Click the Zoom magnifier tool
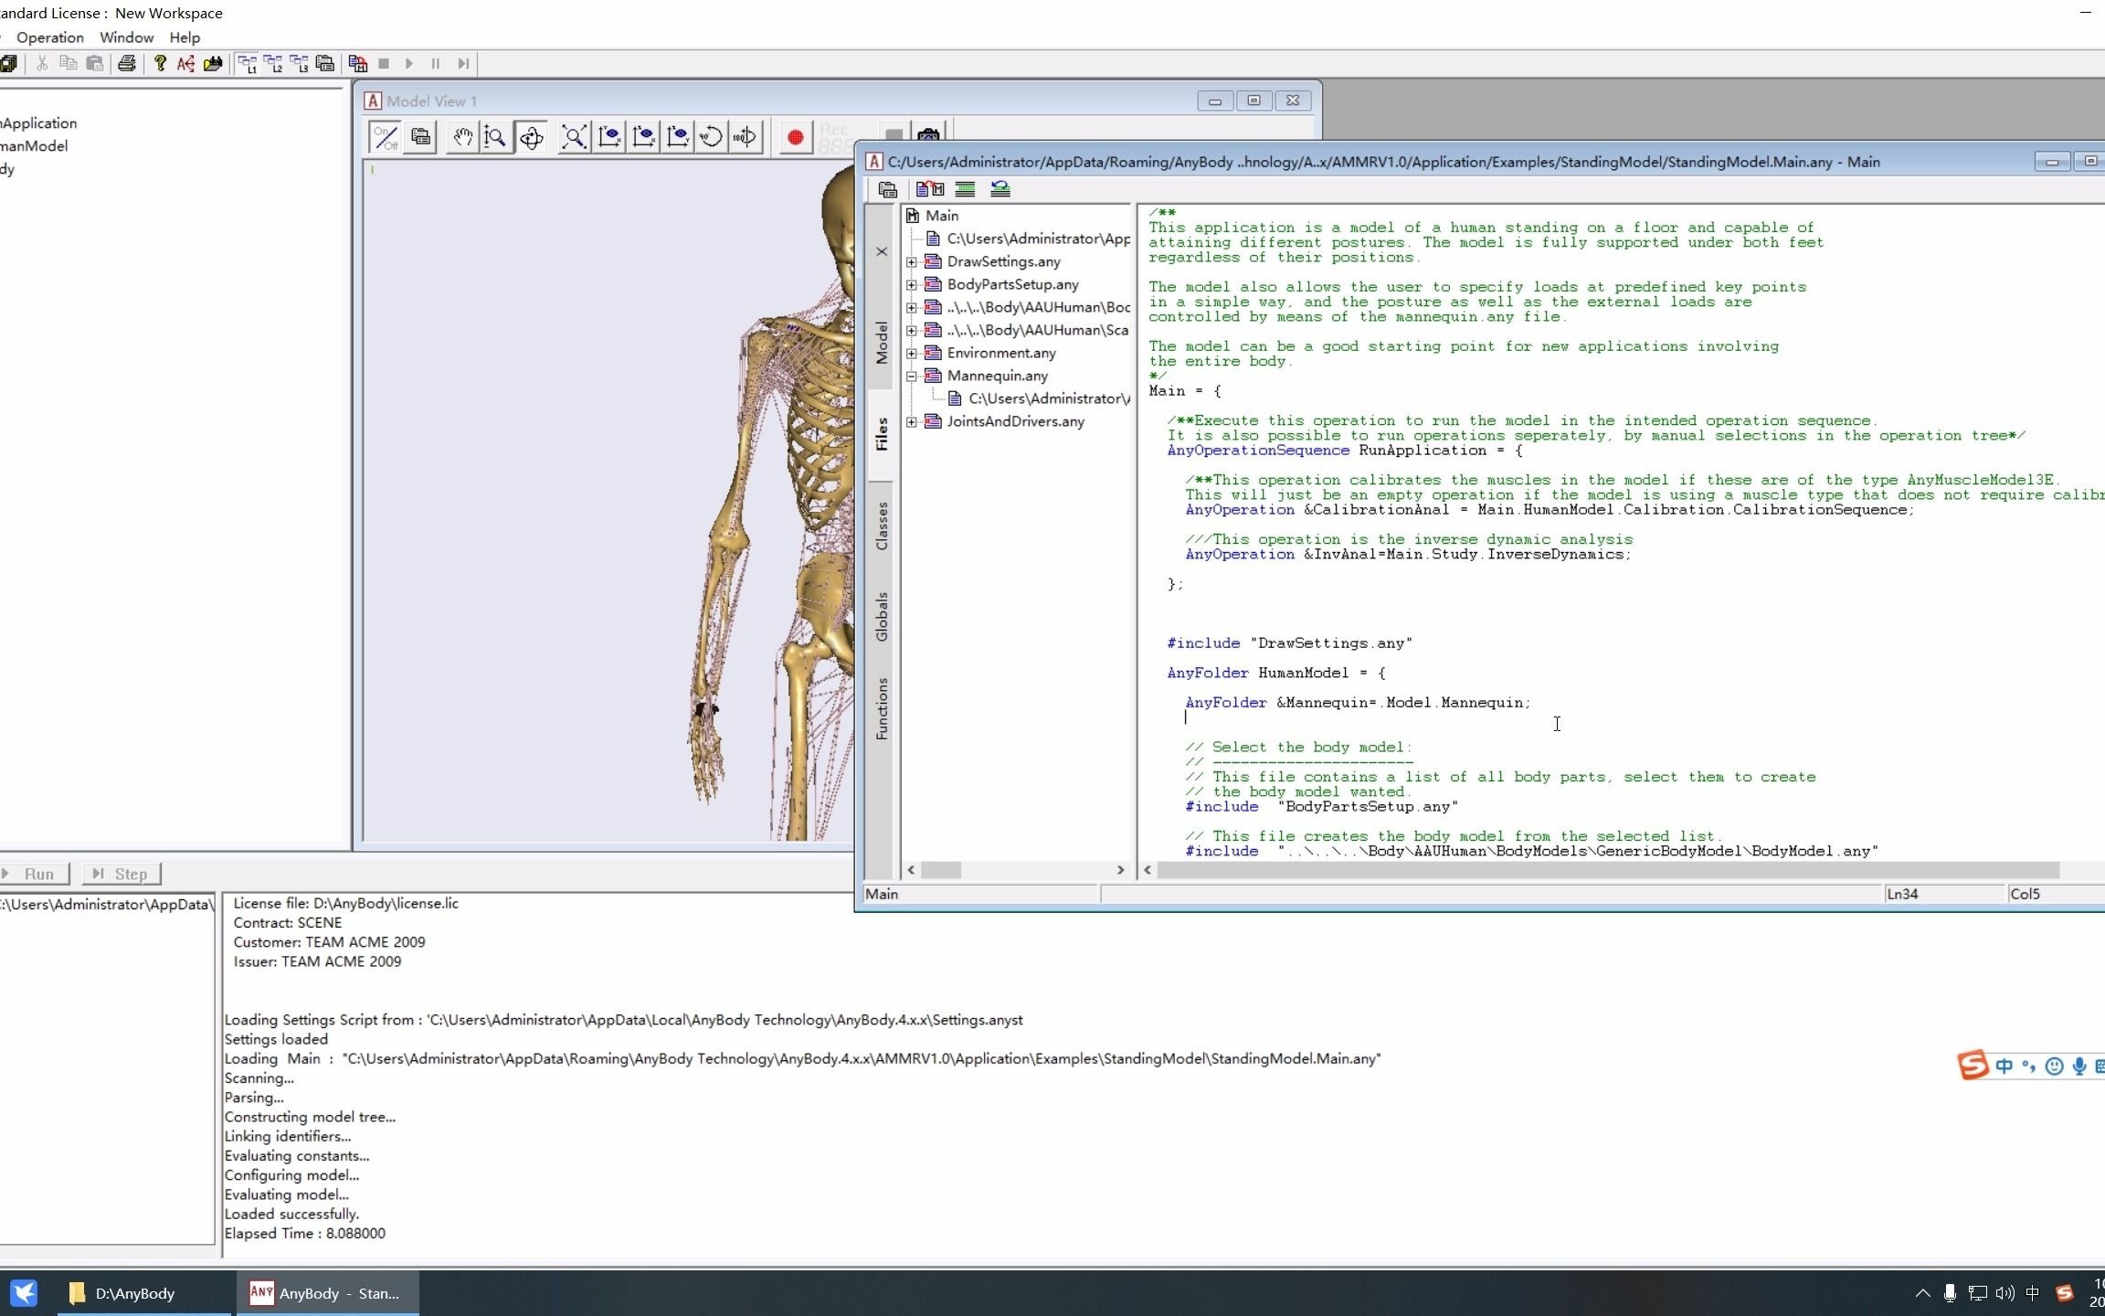 coord(495,137)
